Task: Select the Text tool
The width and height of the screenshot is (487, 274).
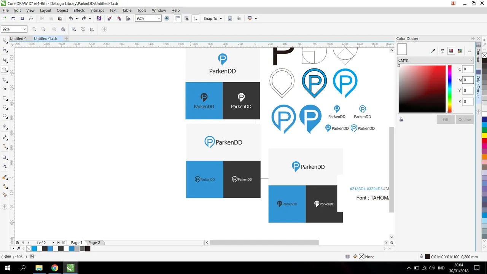Action: (5, 127)
